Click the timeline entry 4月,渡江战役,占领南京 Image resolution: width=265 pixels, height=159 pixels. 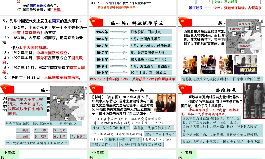click(x=151, y=66)
